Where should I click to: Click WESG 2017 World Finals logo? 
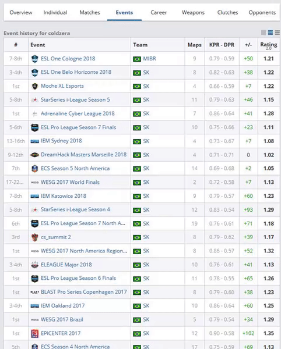pos(34,183)
